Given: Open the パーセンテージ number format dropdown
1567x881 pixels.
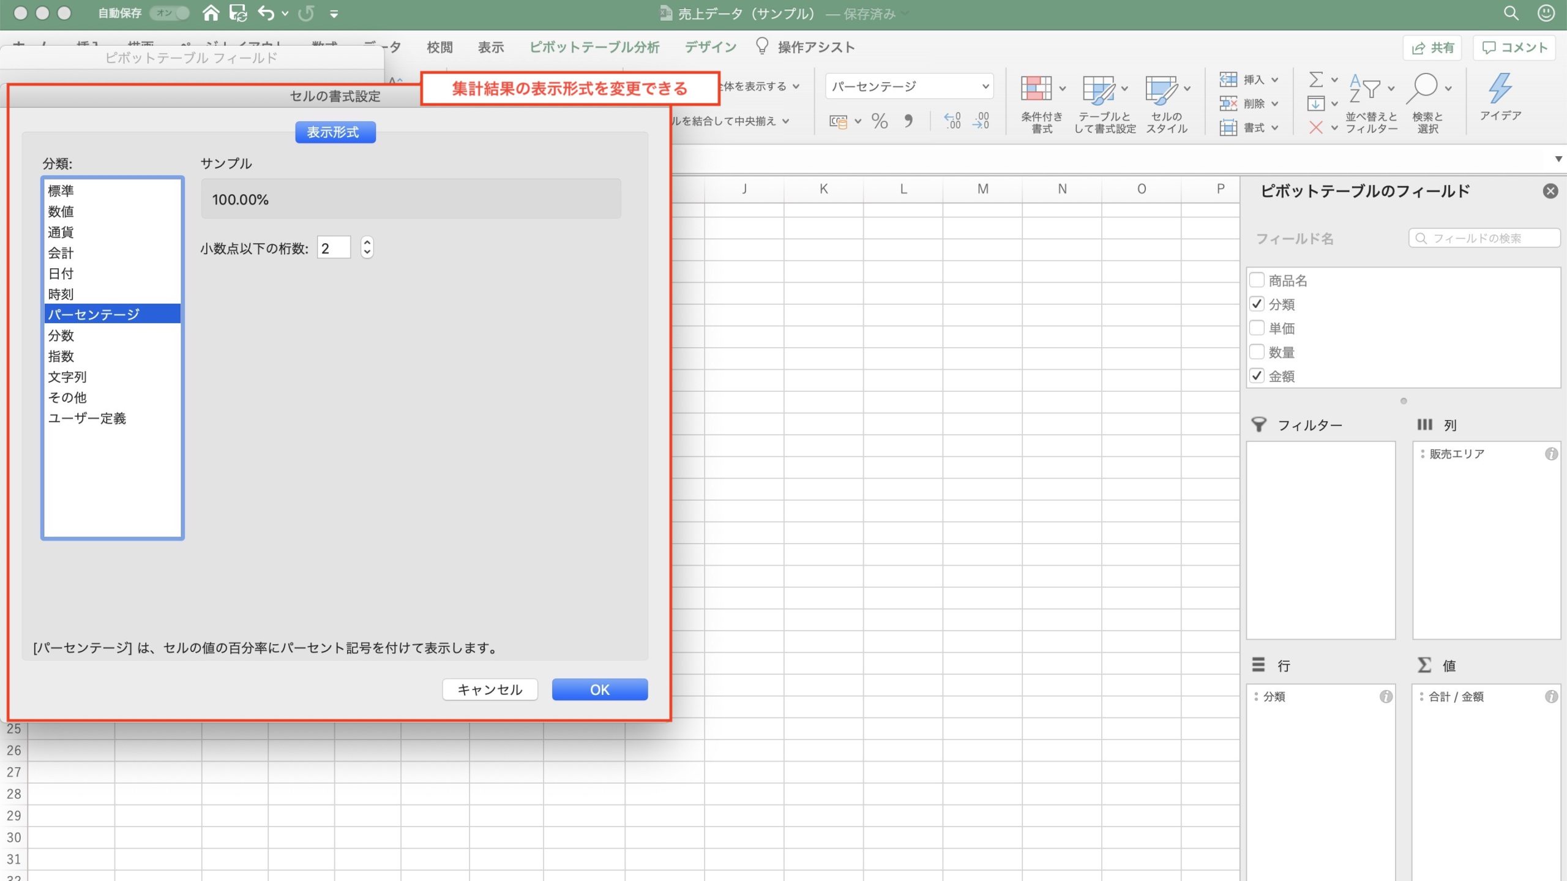Looking at the screenshot, I should pyautogui.click(x=985, y=86).
